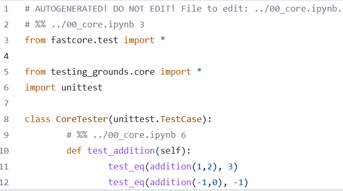Click the asterisk after fastcore.test import
This screenshot has height=191, width=343.
pyautogui.click(x=163, y=39)
